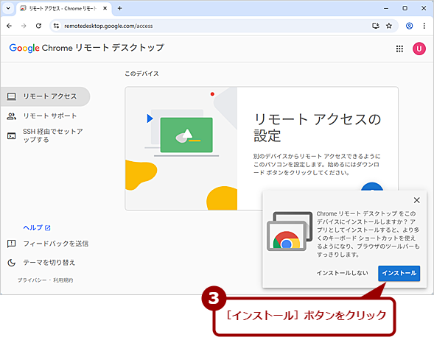Click the people icon beside リモート サポート
Image resolution: width=434 pixels, height=337 pixels.
(11, 116)
